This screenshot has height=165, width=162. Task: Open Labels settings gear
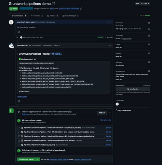point(149,44)
